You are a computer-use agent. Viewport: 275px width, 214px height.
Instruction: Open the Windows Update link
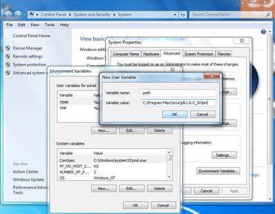pos(28,180)
